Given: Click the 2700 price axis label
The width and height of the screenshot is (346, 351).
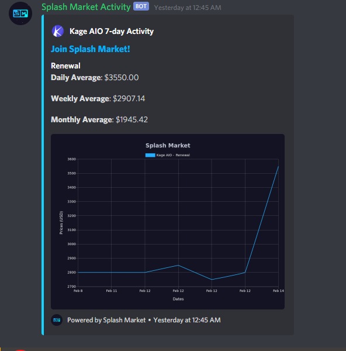Looking at the screenshot, I should tap(72, 287).
